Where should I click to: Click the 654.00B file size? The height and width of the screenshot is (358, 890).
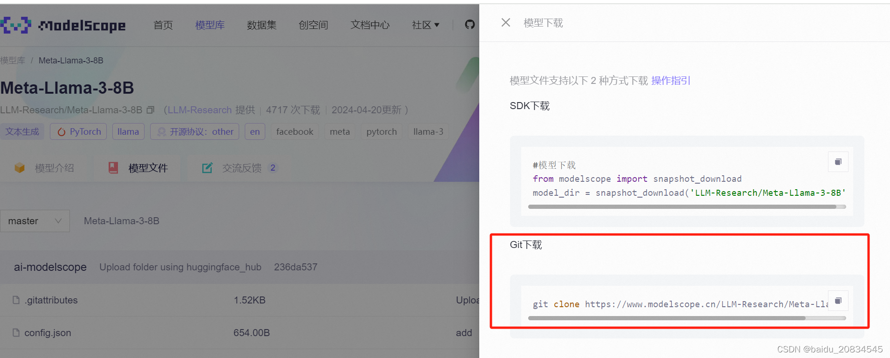coord(252,333)
